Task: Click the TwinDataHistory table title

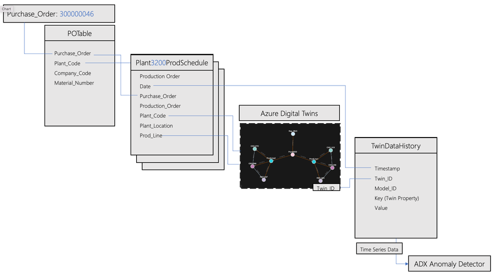Action: 396,145
